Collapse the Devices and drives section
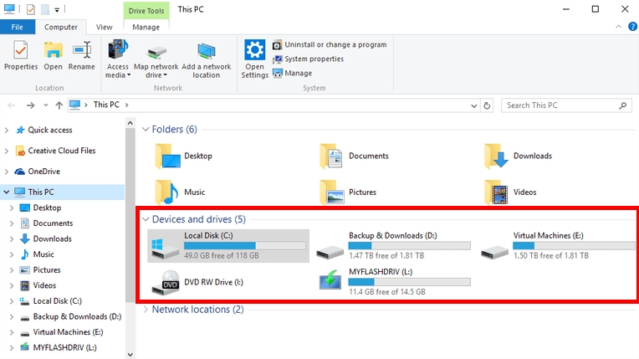 [146, 219]
